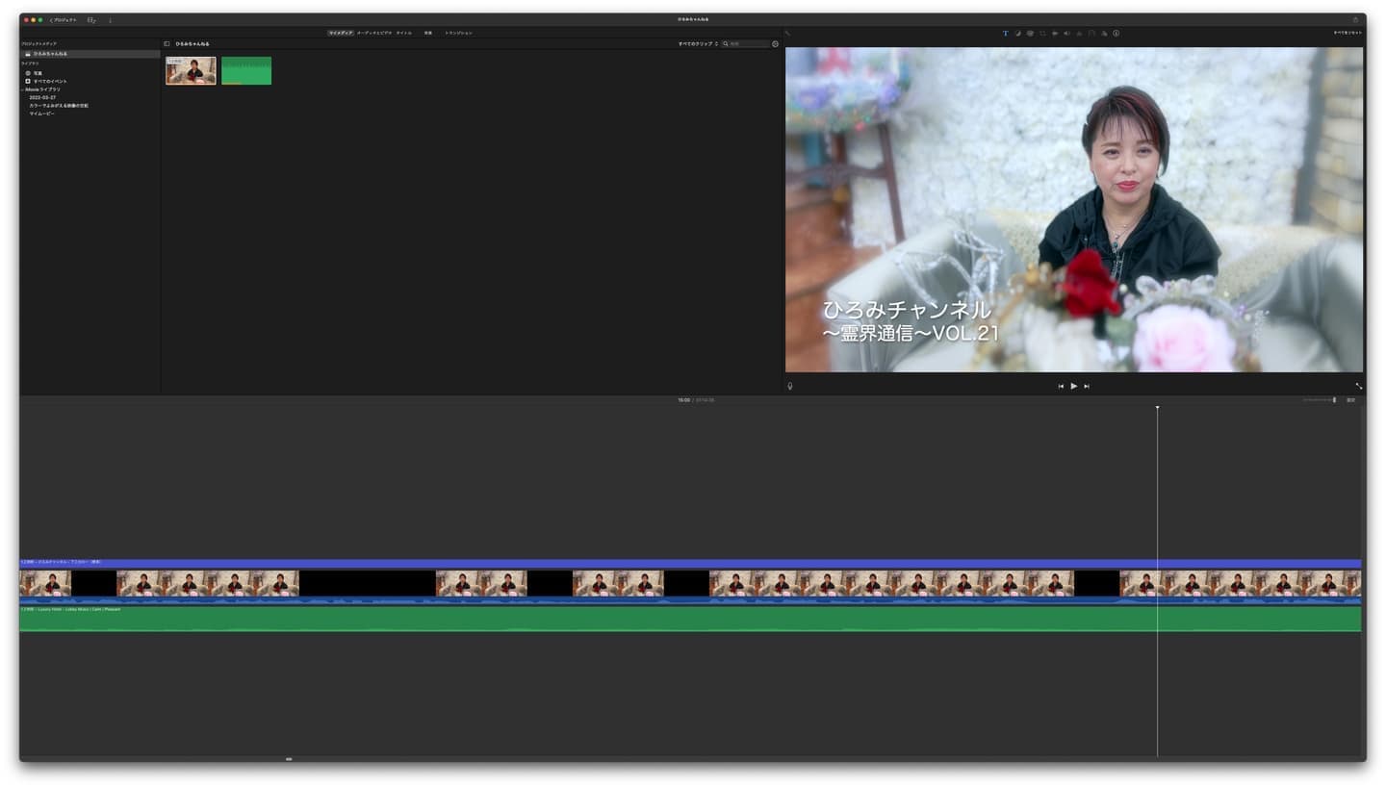Viewport: 1386px width, 787px height.
Task: Switch to the トランジション tab
Action: tap(458, 33)
